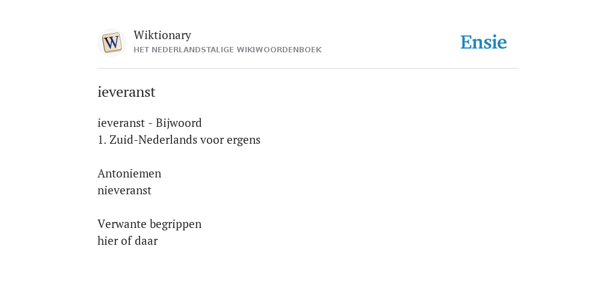Click the word daar in related terms
Image resolution: width=616 pixels, height=308 pixels.
coord(147,241)
